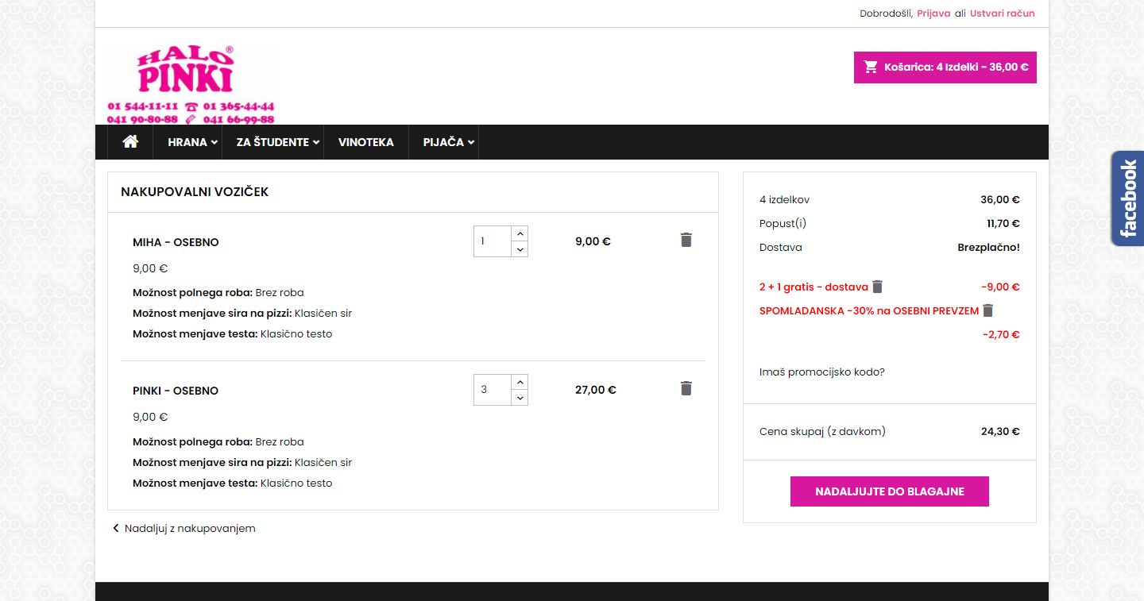Click the Halo Pinki logo
Screen dimensions: 1144x601
(191, 84)
